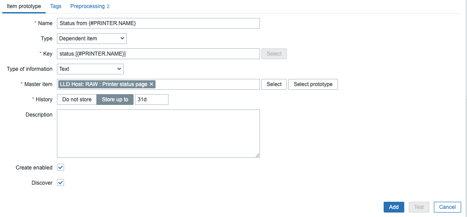The height and width of the screenshot is (217, 467).
Task: Click the Select prototype button
Action: pyautogui.click(x=313, y=84)
